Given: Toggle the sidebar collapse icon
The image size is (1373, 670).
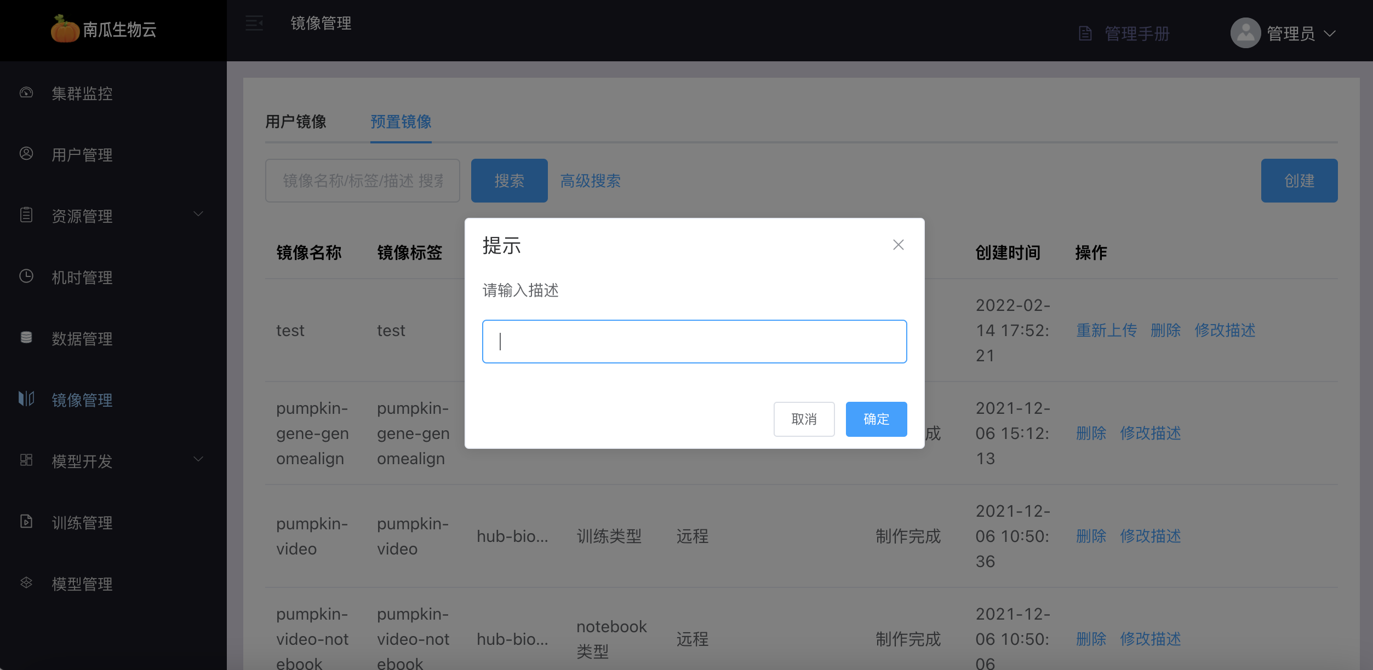Looking at the screenshot, I should (254, 23).
